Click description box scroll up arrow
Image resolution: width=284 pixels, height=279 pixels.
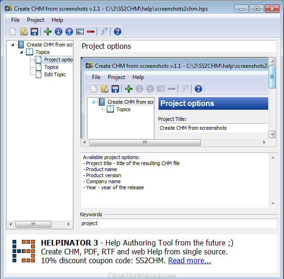[x=273, y=158]
